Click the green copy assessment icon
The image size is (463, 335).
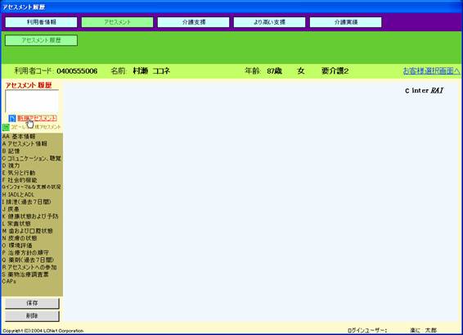tap(6, 128)
